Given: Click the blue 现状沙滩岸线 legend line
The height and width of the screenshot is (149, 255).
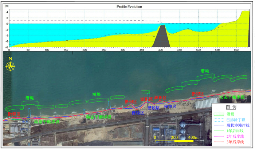Looking at the screenshot, I should 219,125.
